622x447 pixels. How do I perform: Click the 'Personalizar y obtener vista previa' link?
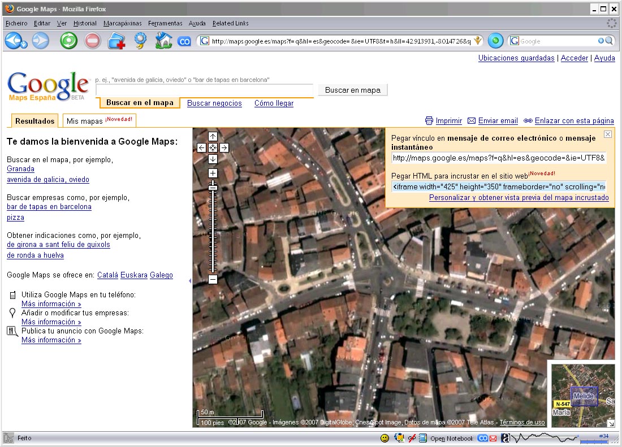point(519,197)
